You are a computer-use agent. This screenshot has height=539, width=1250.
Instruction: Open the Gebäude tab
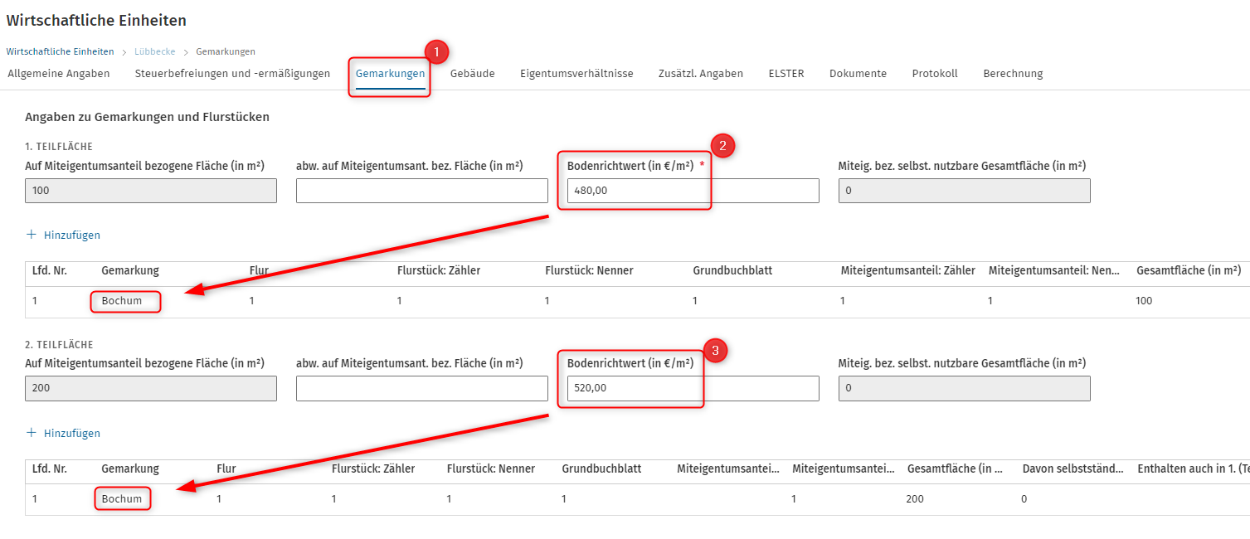coord(473,74)
